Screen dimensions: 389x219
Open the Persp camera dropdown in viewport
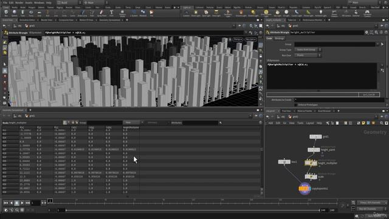(x=238, y=40)
